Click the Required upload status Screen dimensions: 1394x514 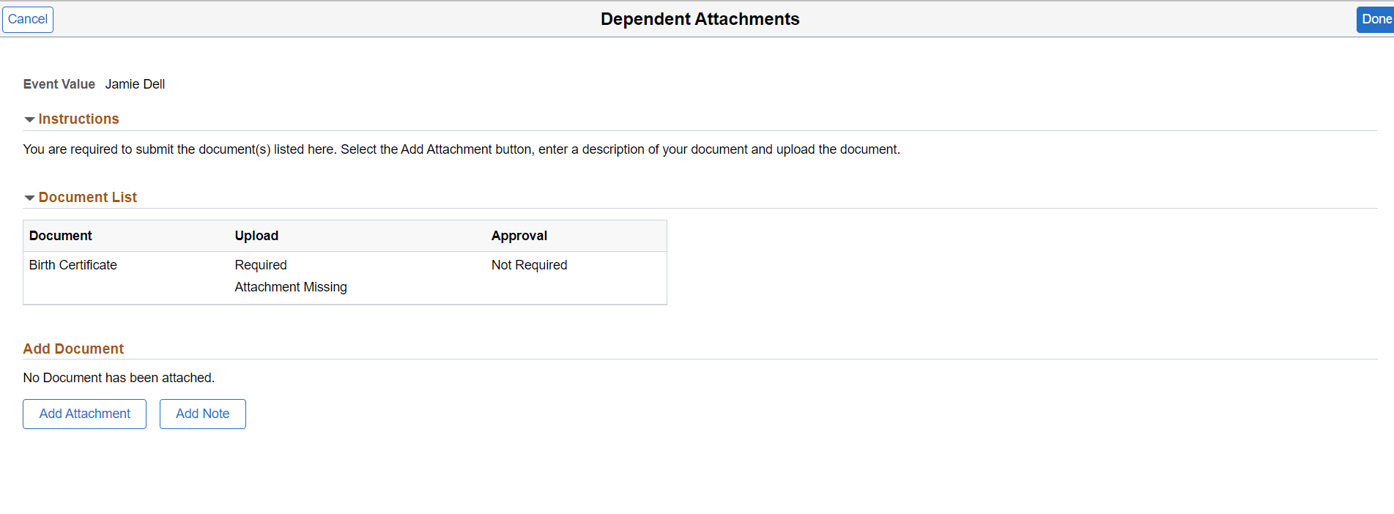tap(261, 265)
